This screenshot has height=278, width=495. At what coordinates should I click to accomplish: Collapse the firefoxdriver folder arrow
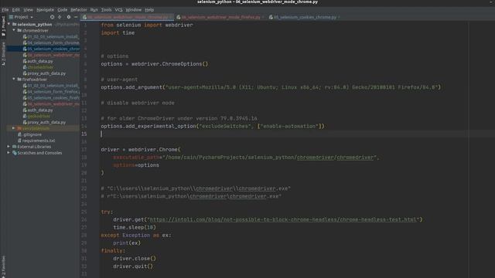[14, 80]
